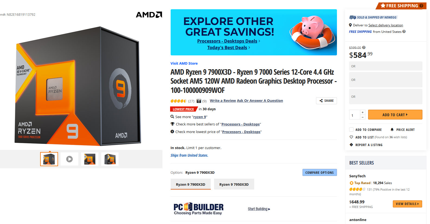430x224 pixels.
Task: Click the info icon after United States
Action: (404, 31)
